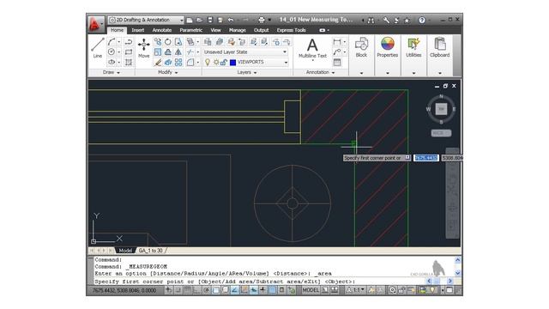The width and height of the screenshot is (549, 309).
Task: Select the Circle tool in Draw panel
Action: [x=112, y=51]
